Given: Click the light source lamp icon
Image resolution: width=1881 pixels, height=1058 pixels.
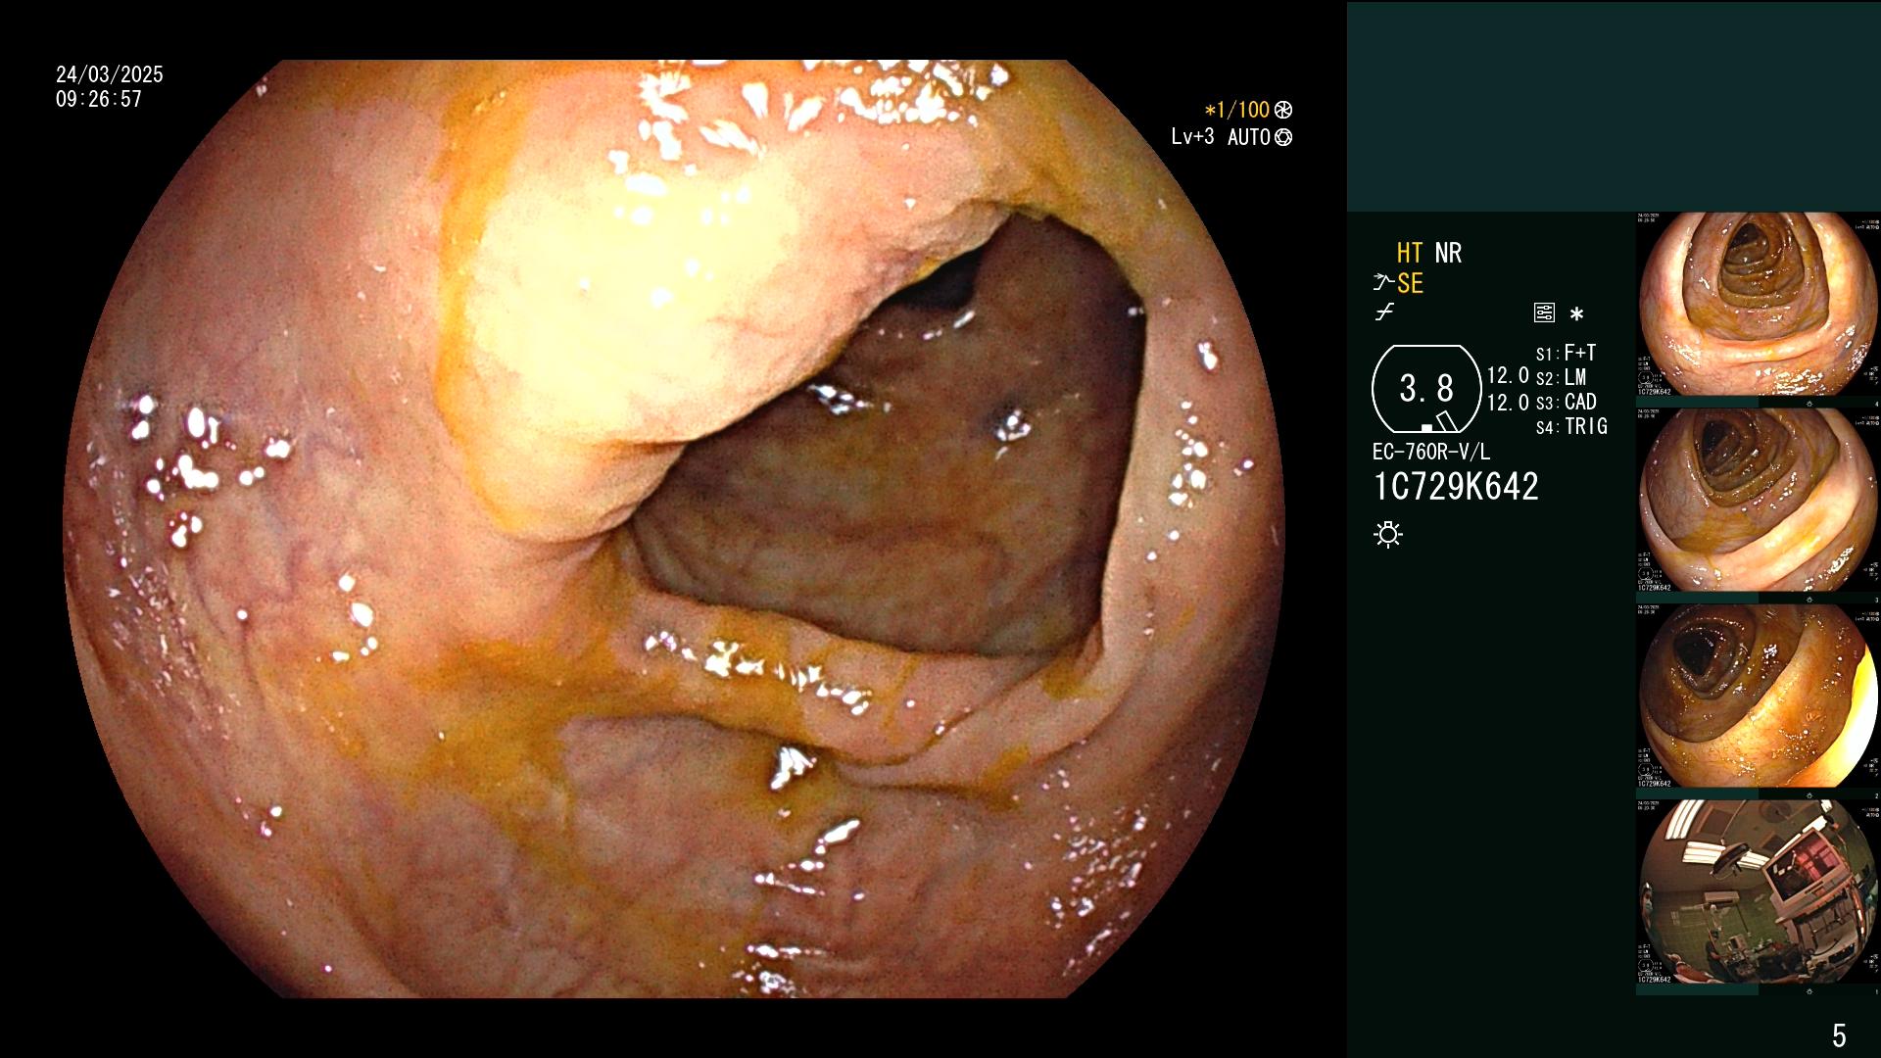Looking at the screenshot, I should click(1388, 534).
